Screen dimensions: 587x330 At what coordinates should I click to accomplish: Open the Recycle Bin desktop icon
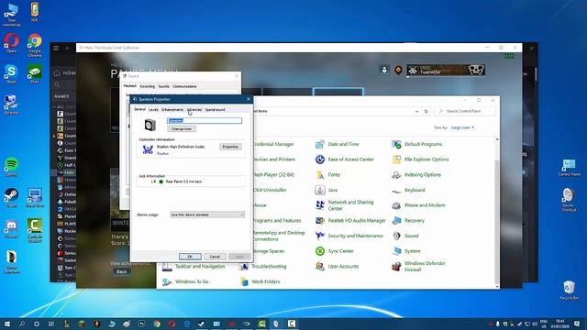point(569,291)
